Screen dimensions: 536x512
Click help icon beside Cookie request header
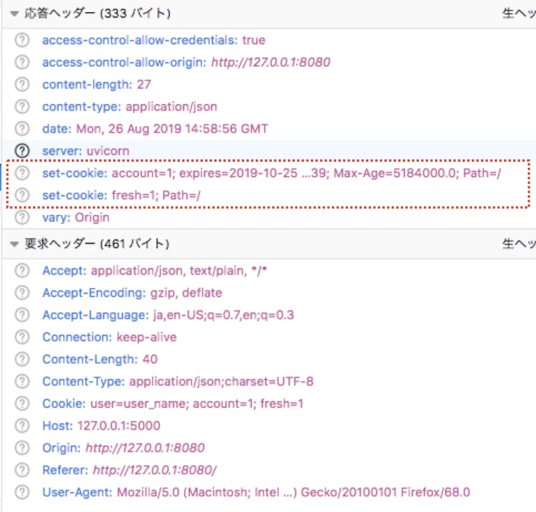pyautogui.click(x=22, y=404)
